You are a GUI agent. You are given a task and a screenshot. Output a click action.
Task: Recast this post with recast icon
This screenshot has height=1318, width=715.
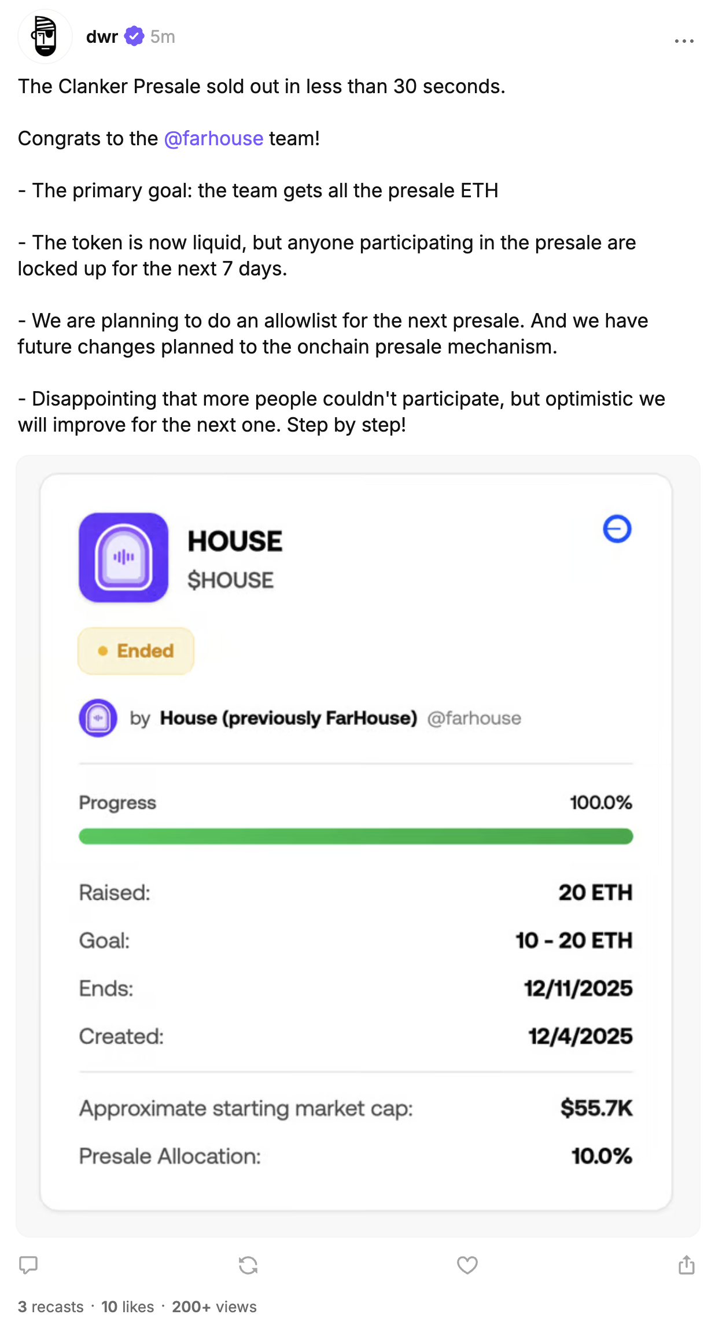pyautogui.click(x=248, y=1265)
